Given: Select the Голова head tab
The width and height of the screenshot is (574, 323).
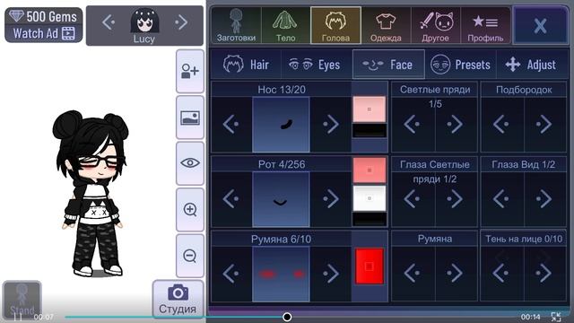Looking at the screenshot, I should pos(335,25).
